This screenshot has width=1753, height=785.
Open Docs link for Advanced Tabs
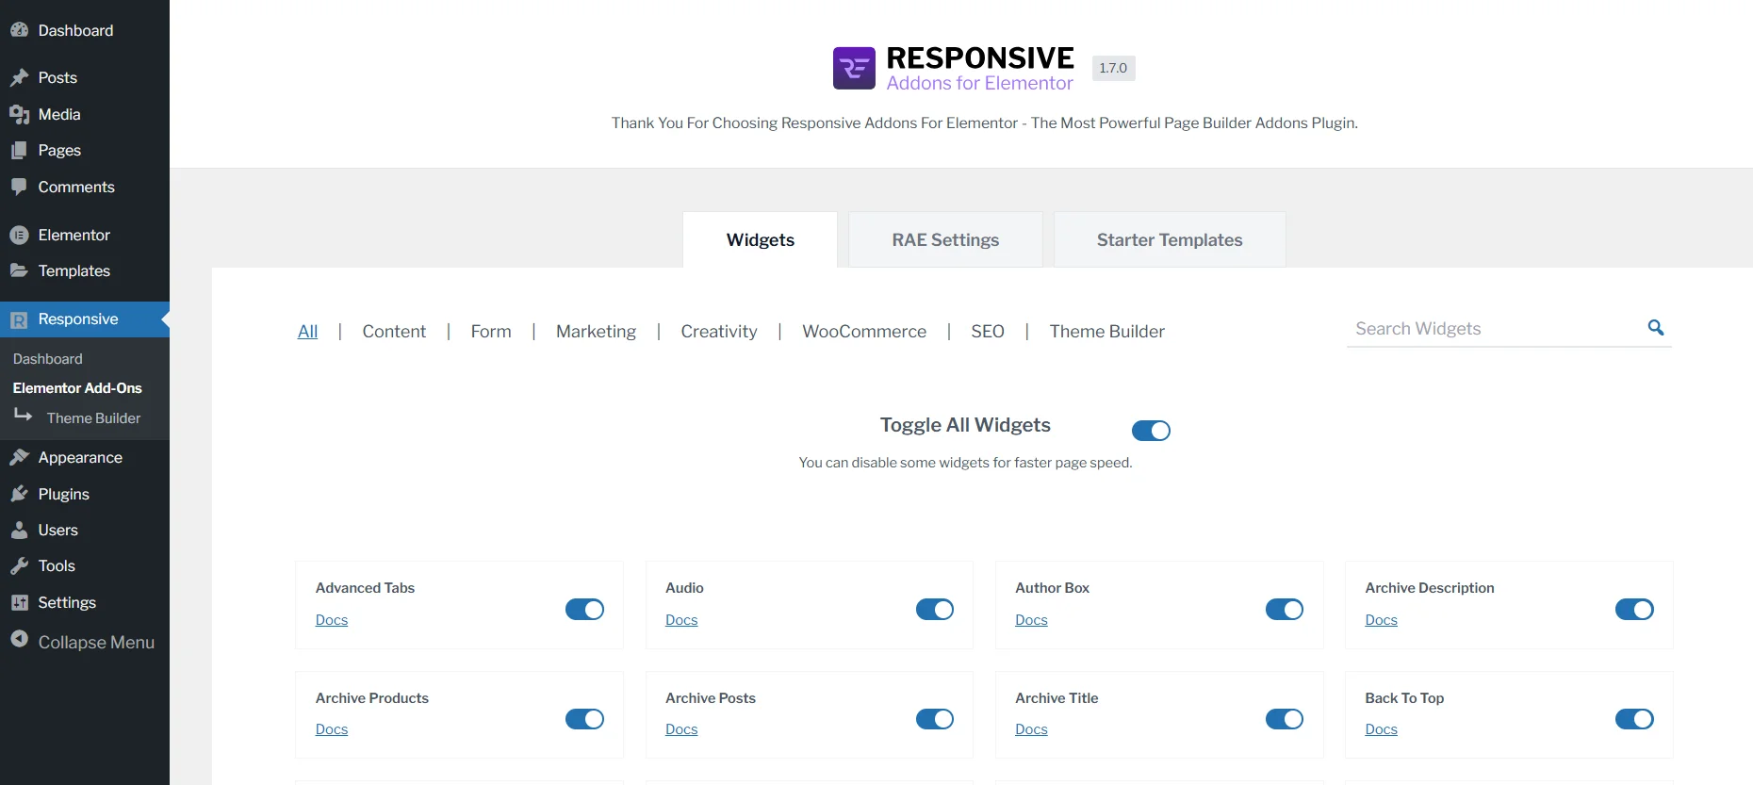332,619
